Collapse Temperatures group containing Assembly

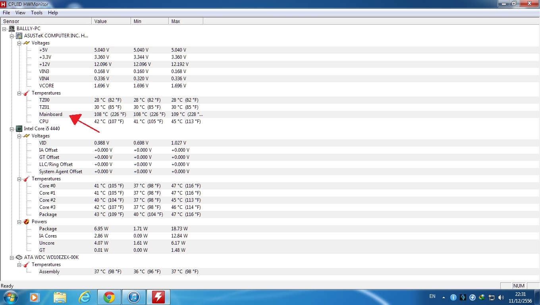19,264
